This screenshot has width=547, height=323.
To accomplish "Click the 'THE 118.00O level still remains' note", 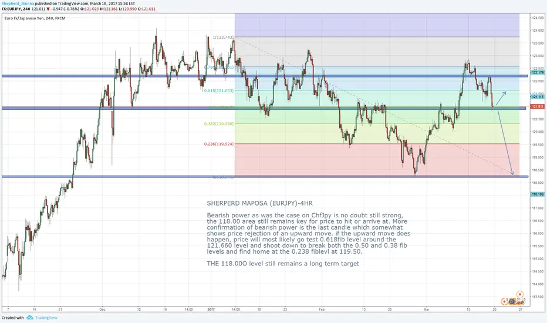I will (x=283, y=264).
